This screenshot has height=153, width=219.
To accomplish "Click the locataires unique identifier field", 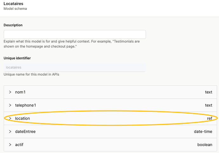I will coord(75,67).
